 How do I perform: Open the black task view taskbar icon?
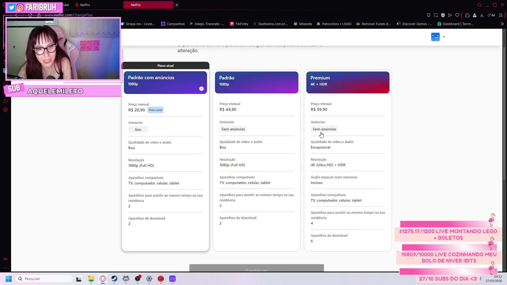coord(79,279)
